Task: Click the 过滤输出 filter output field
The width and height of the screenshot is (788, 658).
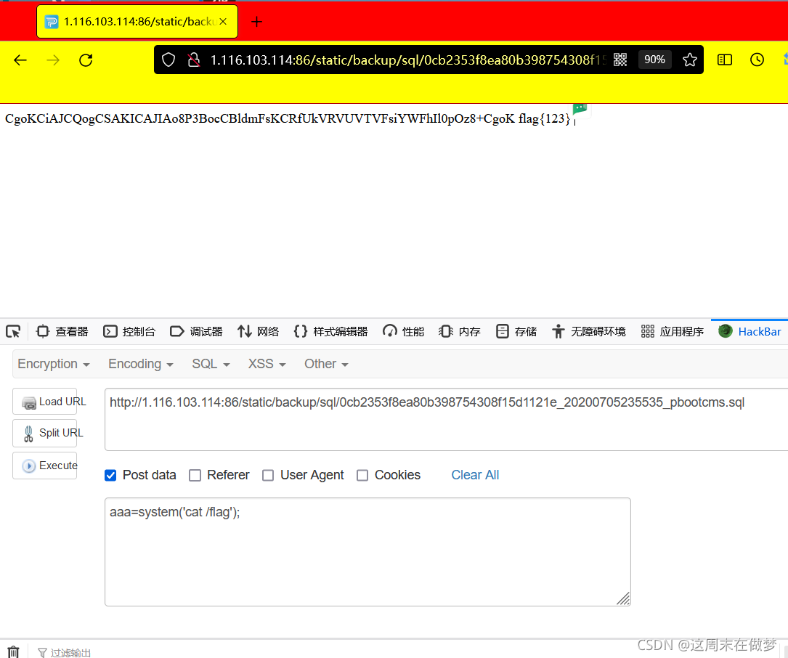Action: coord(65,652)
